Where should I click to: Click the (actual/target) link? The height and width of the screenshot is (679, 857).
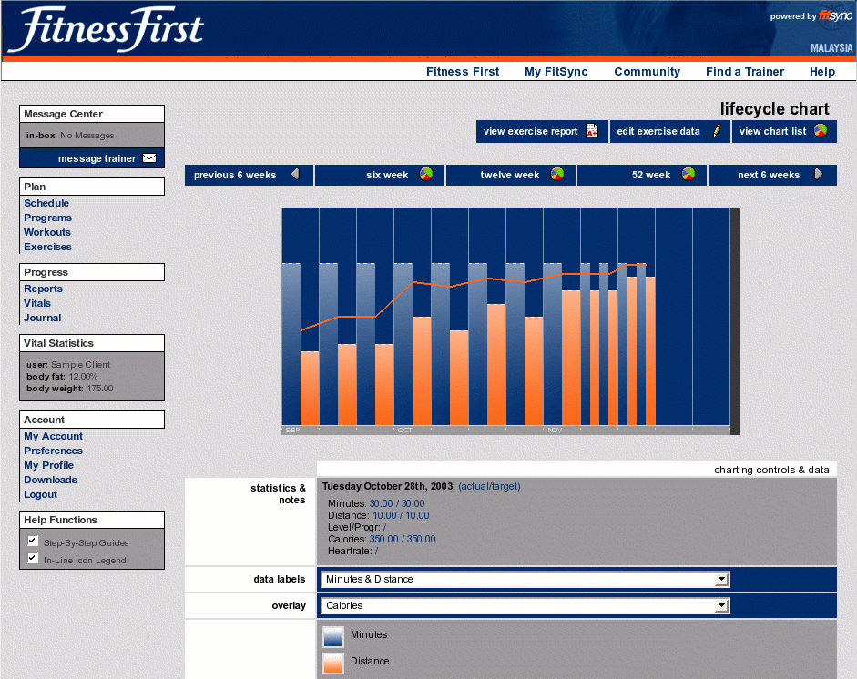pyautogui.click(x=489, y=486)
